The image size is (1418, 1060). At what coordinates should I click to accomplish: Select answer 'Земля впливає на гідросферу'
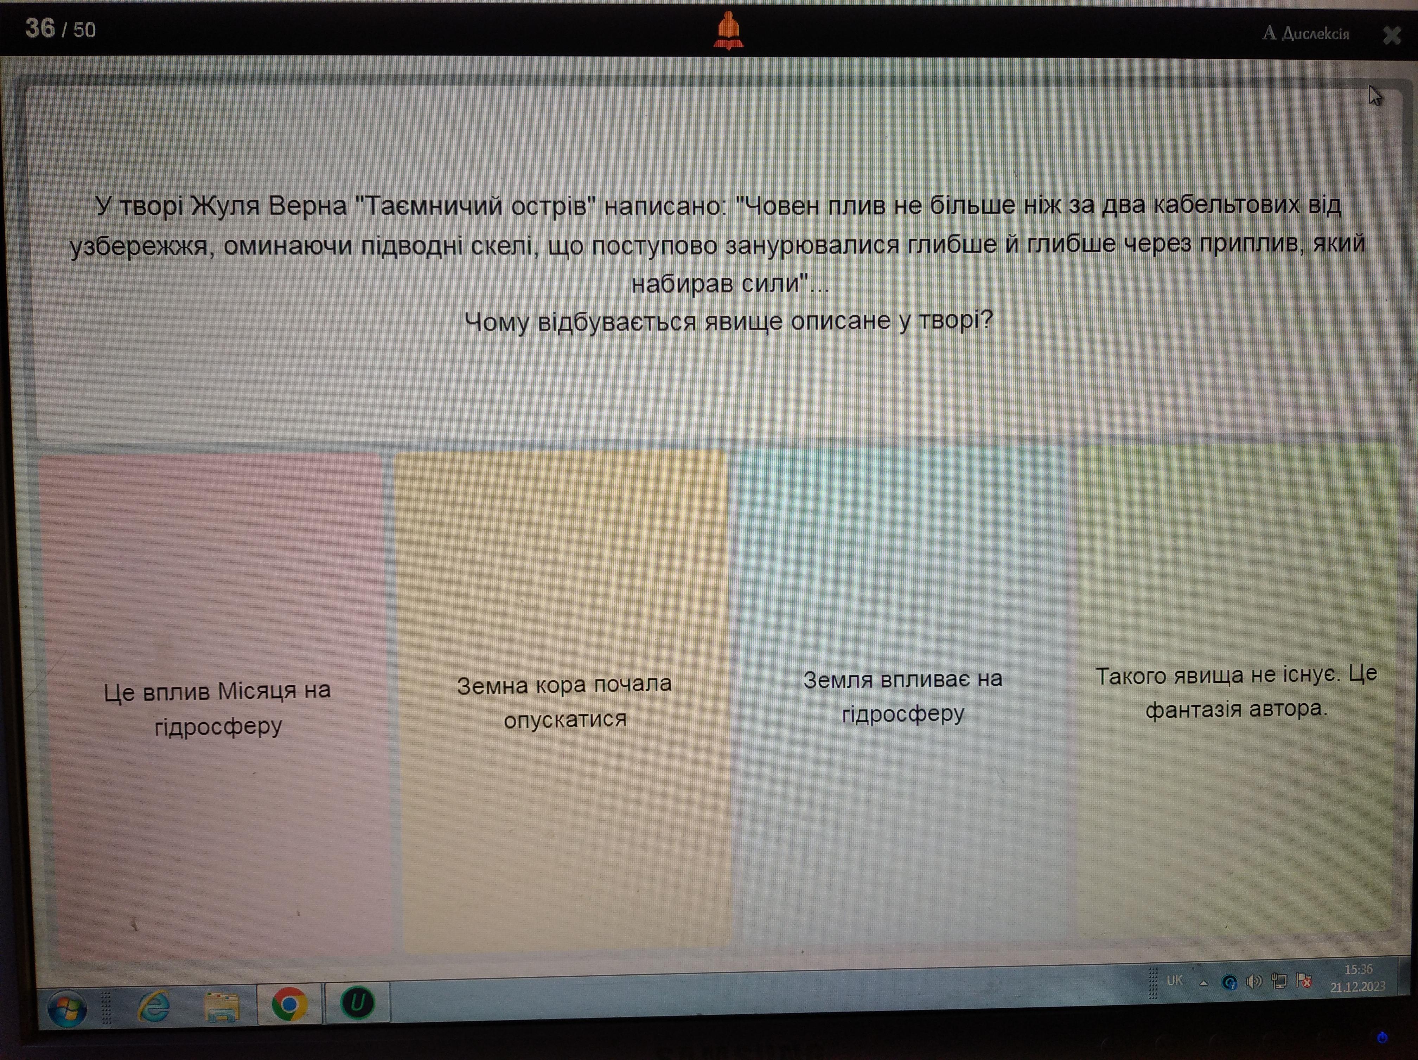point(902,696)
